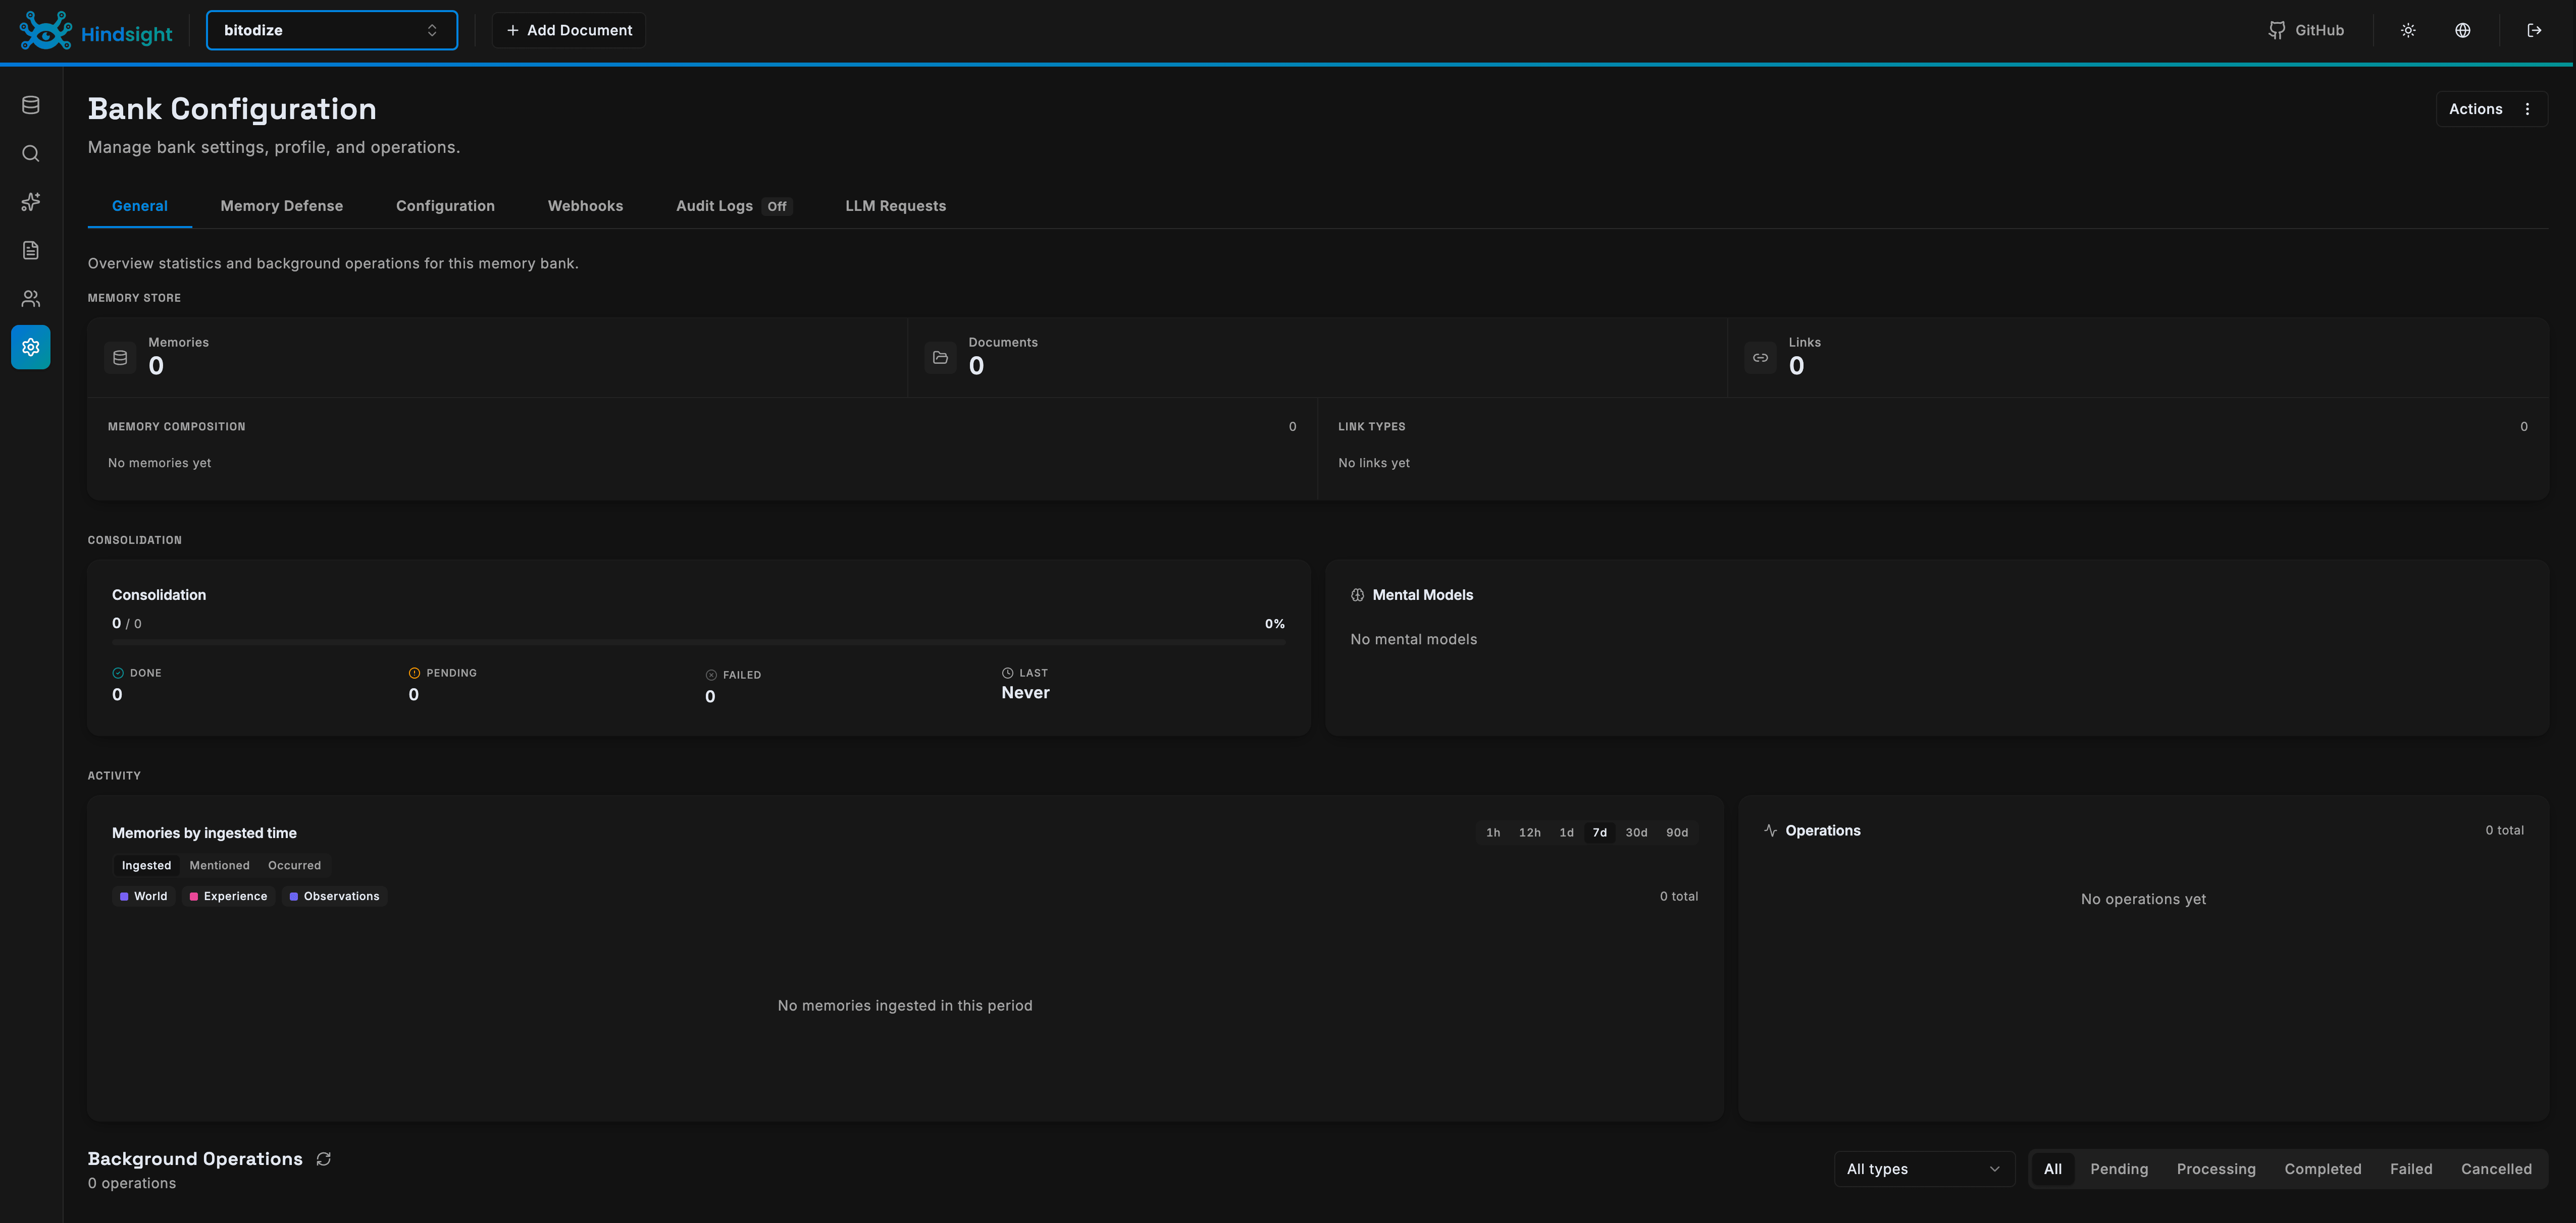The width and height of the screenshot is (2576, 1223).
Task: Select the Ingested time mode
Action: [146, 865]
